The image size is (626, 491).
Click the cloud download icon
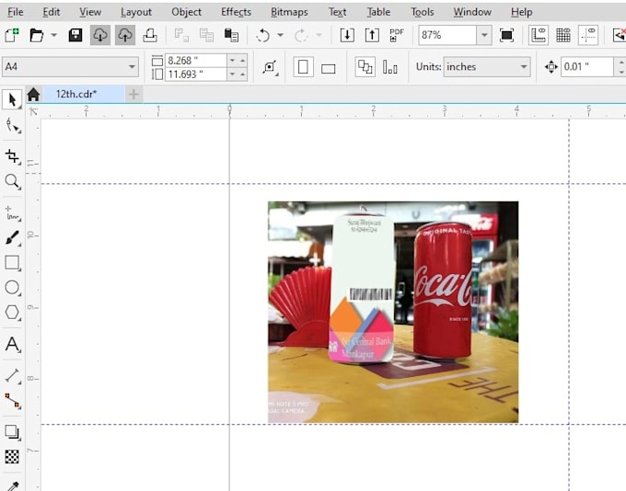pyautogui.click(x=100, y=35)
